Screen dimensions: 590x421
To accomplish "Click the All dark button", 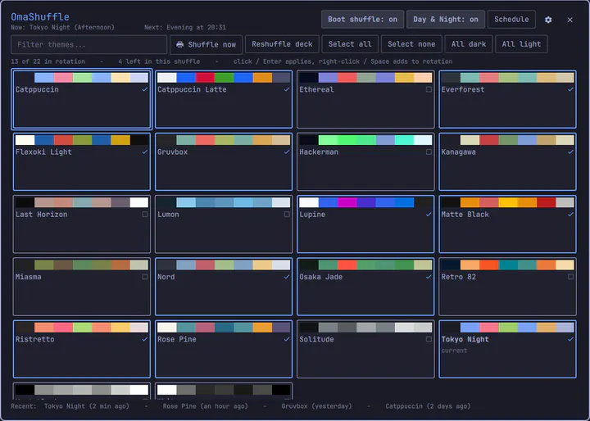I will 469,44.
